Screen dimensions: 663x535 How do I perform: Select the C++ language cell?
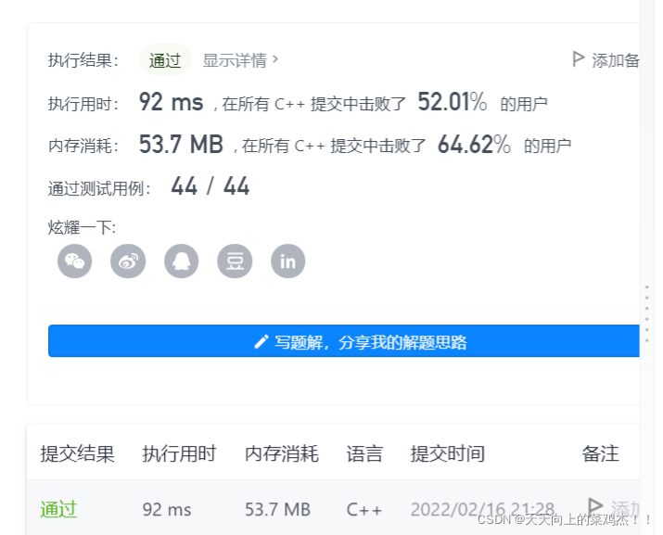tap(364, 510)
